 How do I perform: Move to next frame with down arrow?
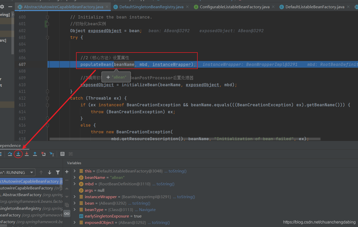point(50,172)
